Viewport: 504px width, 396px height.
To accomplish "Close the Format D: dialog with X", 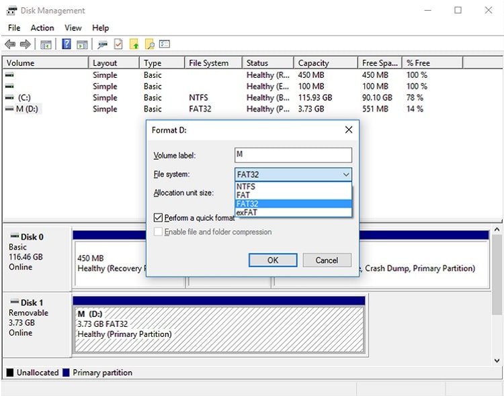I will click(348, 130).
